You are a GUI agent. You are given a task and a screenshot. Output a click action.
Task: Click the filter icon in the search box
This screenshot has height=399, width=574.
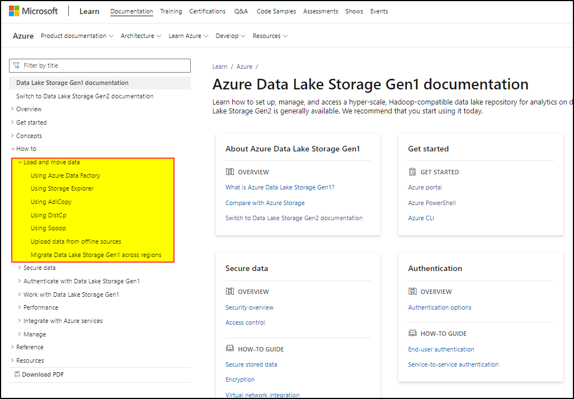tap(16, 65)
